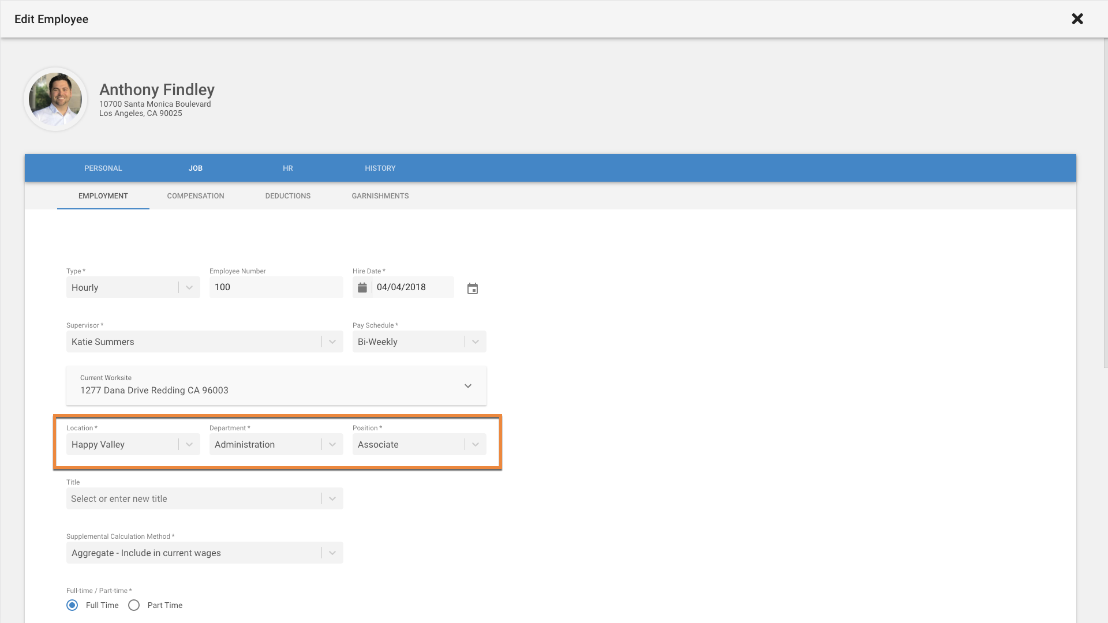Open Supplemental Calculation Method dropdown
This screenshot has width=1108, height=623.
pyautogui.click(x=205, y=553)
